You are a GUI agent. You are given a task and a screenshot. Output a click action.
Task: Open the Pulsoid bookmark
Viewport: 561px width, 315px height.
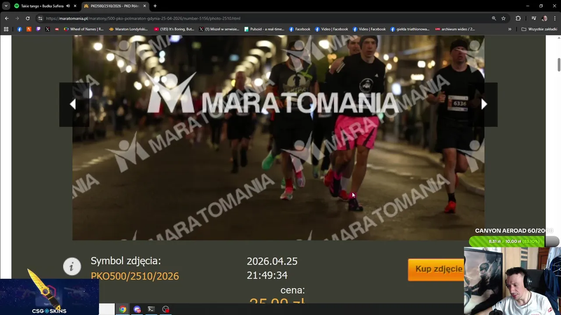(x=264, y=29)
